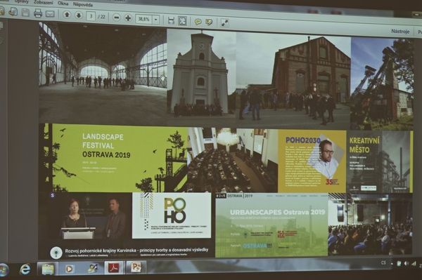Open the Nástroje panel

point(400,32)
